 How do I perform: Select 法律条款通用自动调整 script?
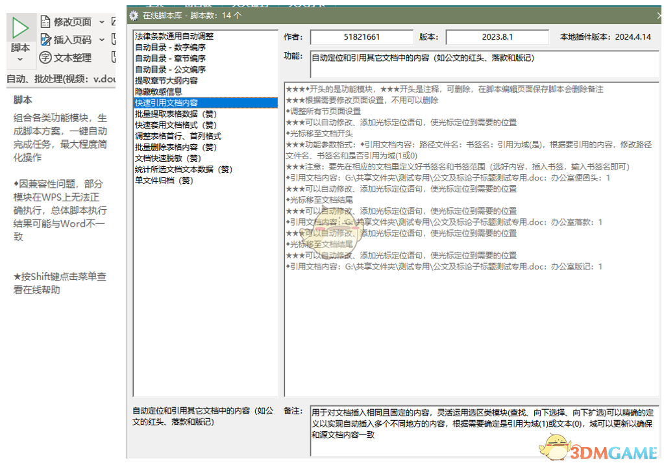point(174,36)
